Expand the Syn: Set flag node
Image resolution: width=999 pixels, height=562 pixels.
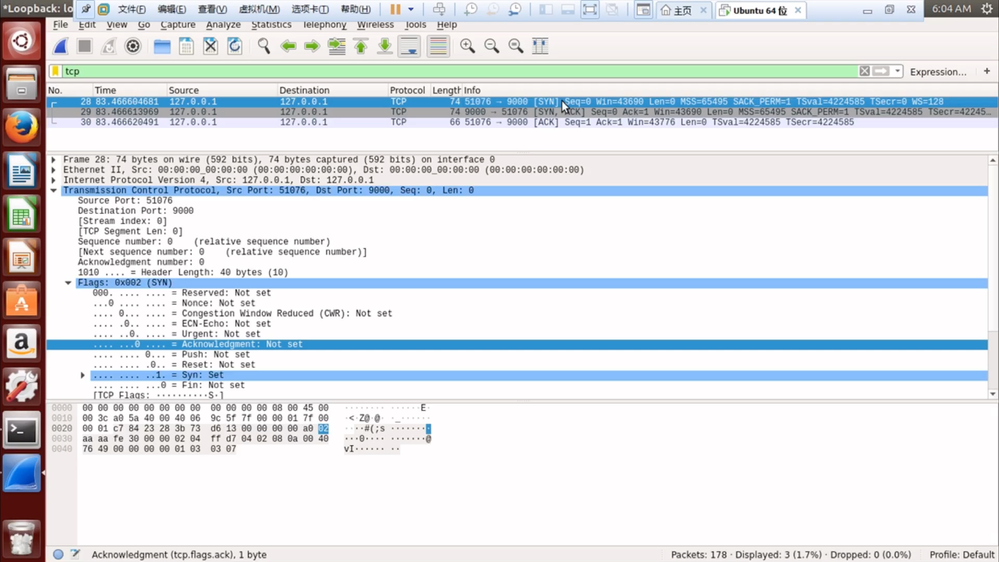82,375
